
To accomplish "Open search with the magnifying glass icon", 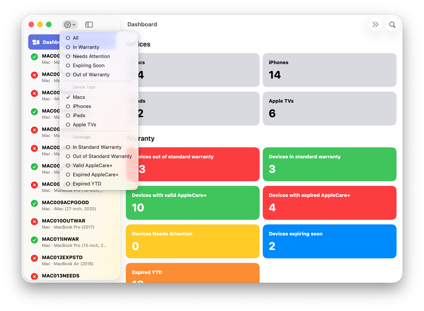I will point(392,25).
